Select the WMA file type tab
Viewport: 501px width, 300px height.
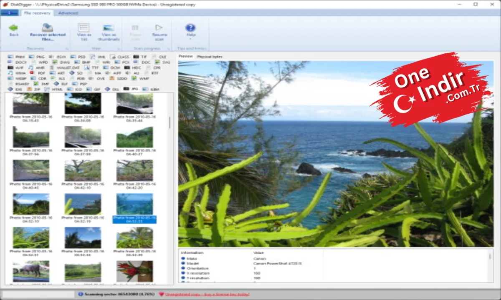[18, 73]
